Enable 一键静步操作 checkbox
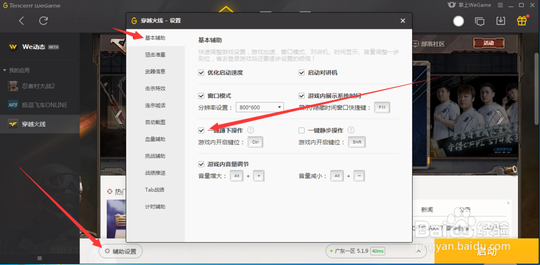Viewport: 540px width, 265px height. (x=302, y=130)
